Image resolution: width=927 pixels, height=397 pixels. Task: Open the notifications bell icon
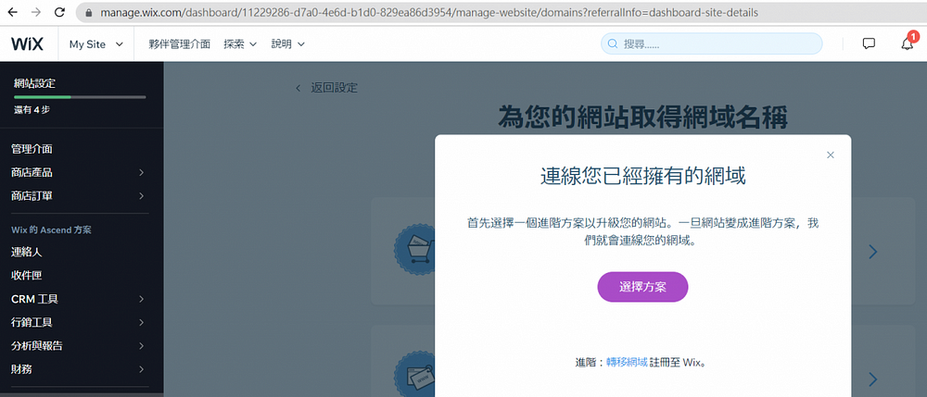(907, 43)
